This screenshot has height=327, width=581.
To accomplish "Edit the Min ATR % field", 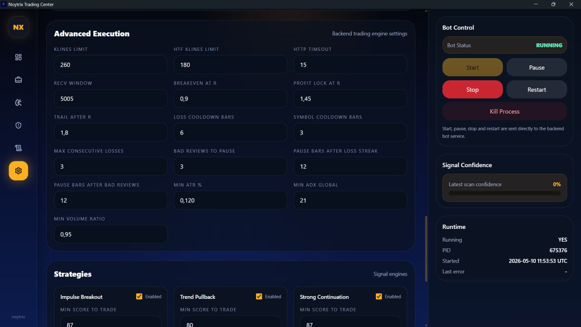I will click(231, 200).
